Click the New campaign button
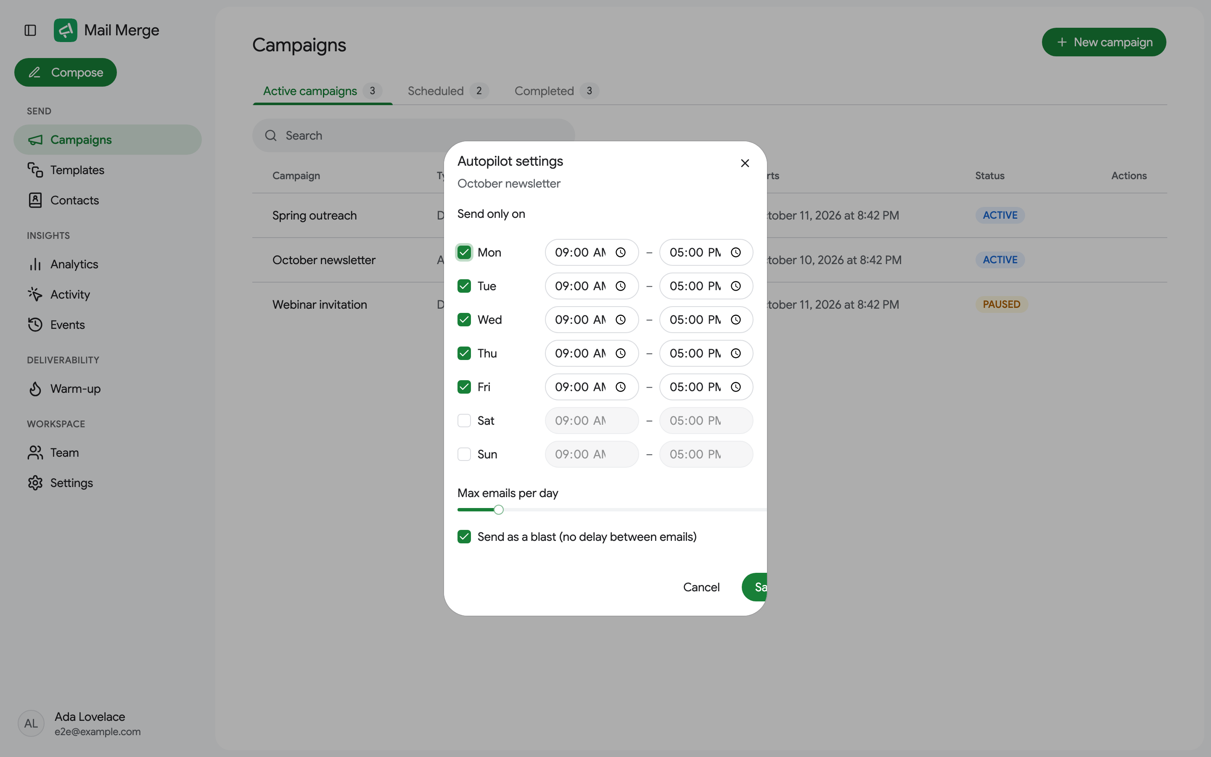The width and height of the screenshot is (1211, 757). point(1104,42)
